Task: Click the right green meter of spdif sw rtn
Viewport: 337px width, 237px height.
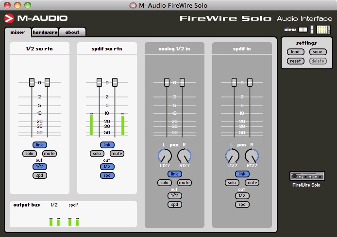Action: (x=123, y=125)
